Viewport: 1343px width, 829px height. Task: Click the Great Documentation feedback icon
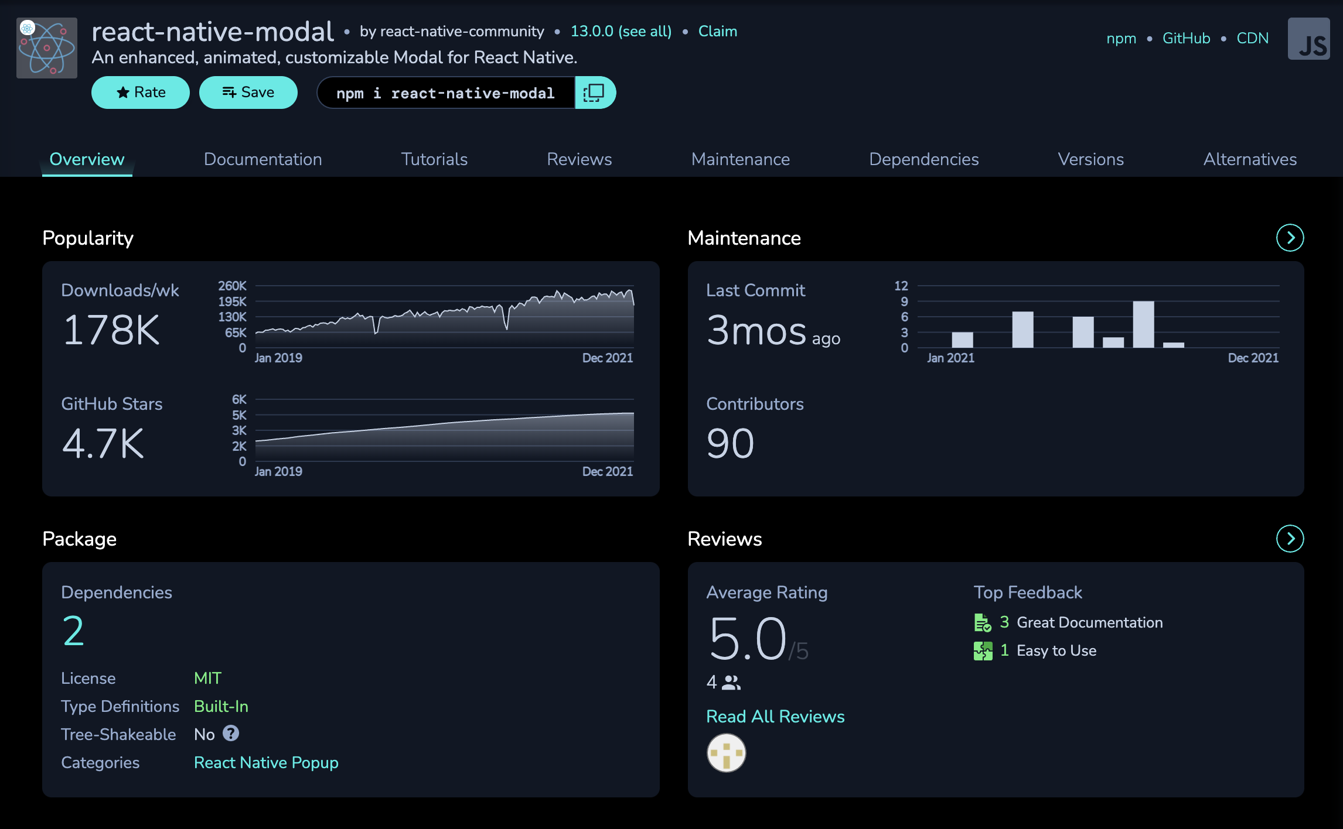[983, 622]
